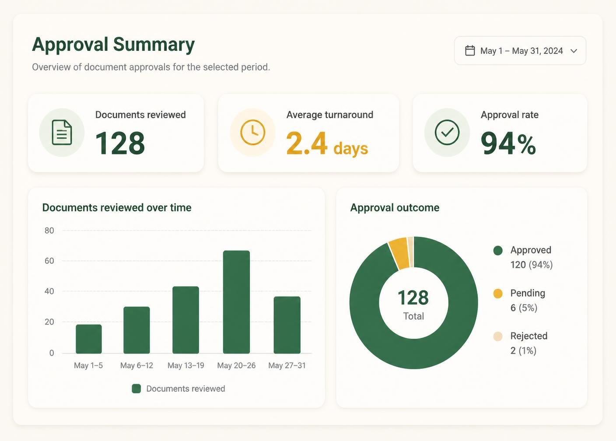
Task: Click the Documents reviewed over time title
Action: pos(117,207)
